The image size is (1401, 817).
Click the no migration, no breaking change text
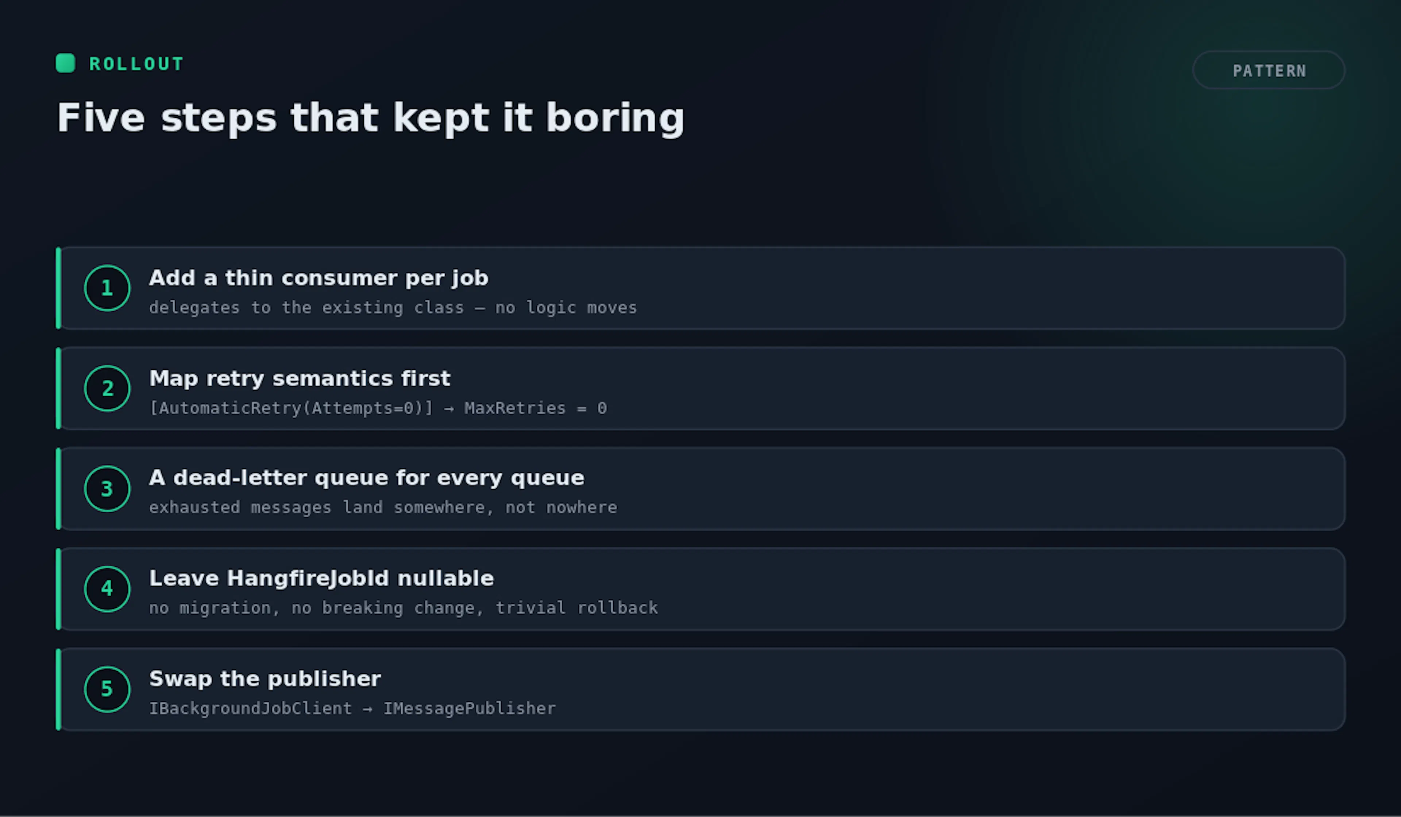coord(403,608)
